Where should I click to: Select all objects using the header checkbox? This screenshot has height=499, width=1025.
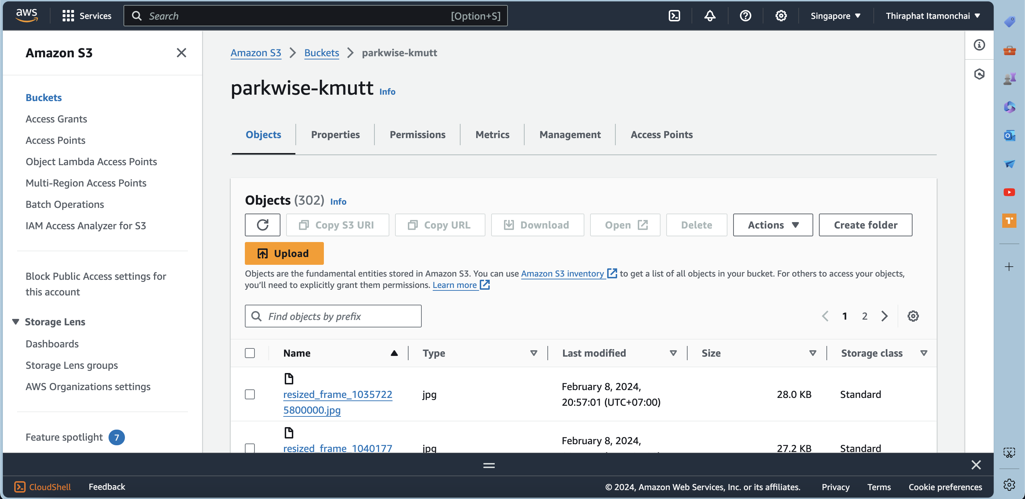click(250, 353)
